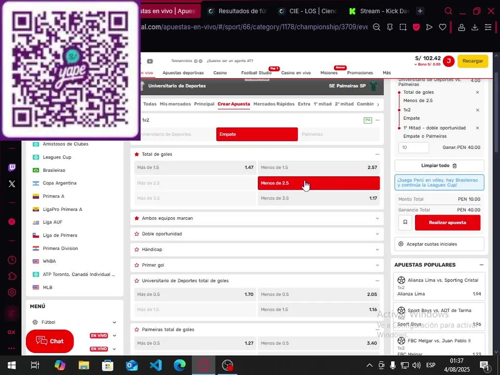
Task: Remove Total de goles selection from betslip
Action: pyautogui.click(x=478, y=92)
